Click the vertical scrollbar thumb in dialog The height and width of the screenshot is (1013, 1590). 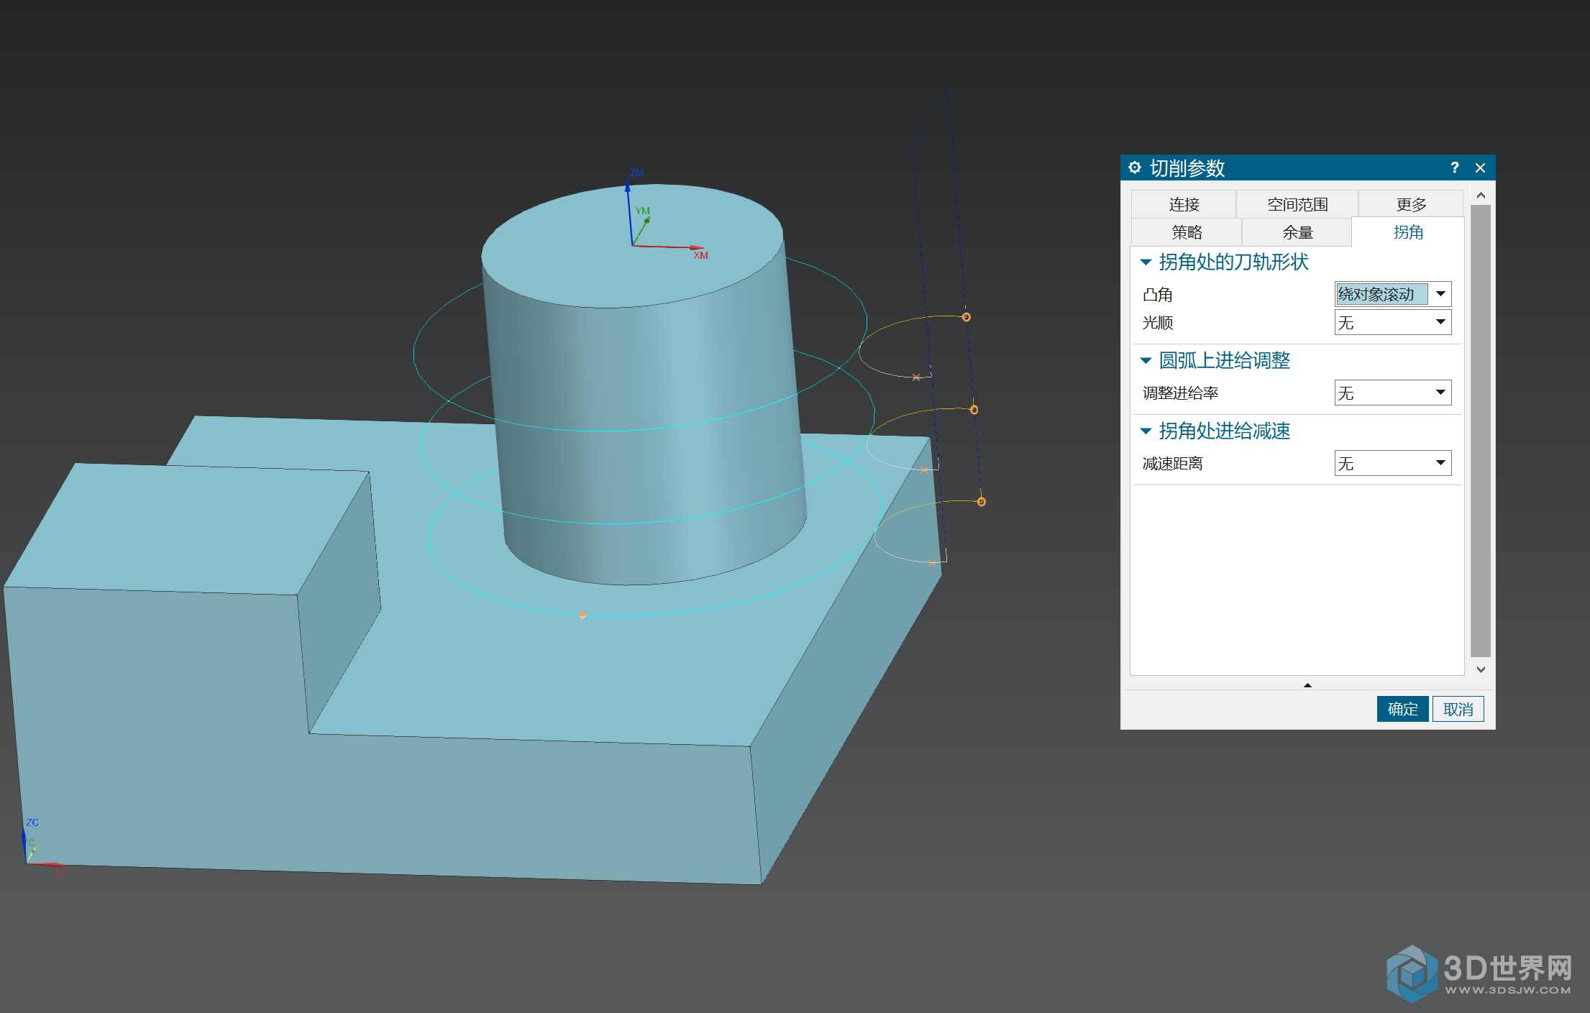pos(1481,431)
